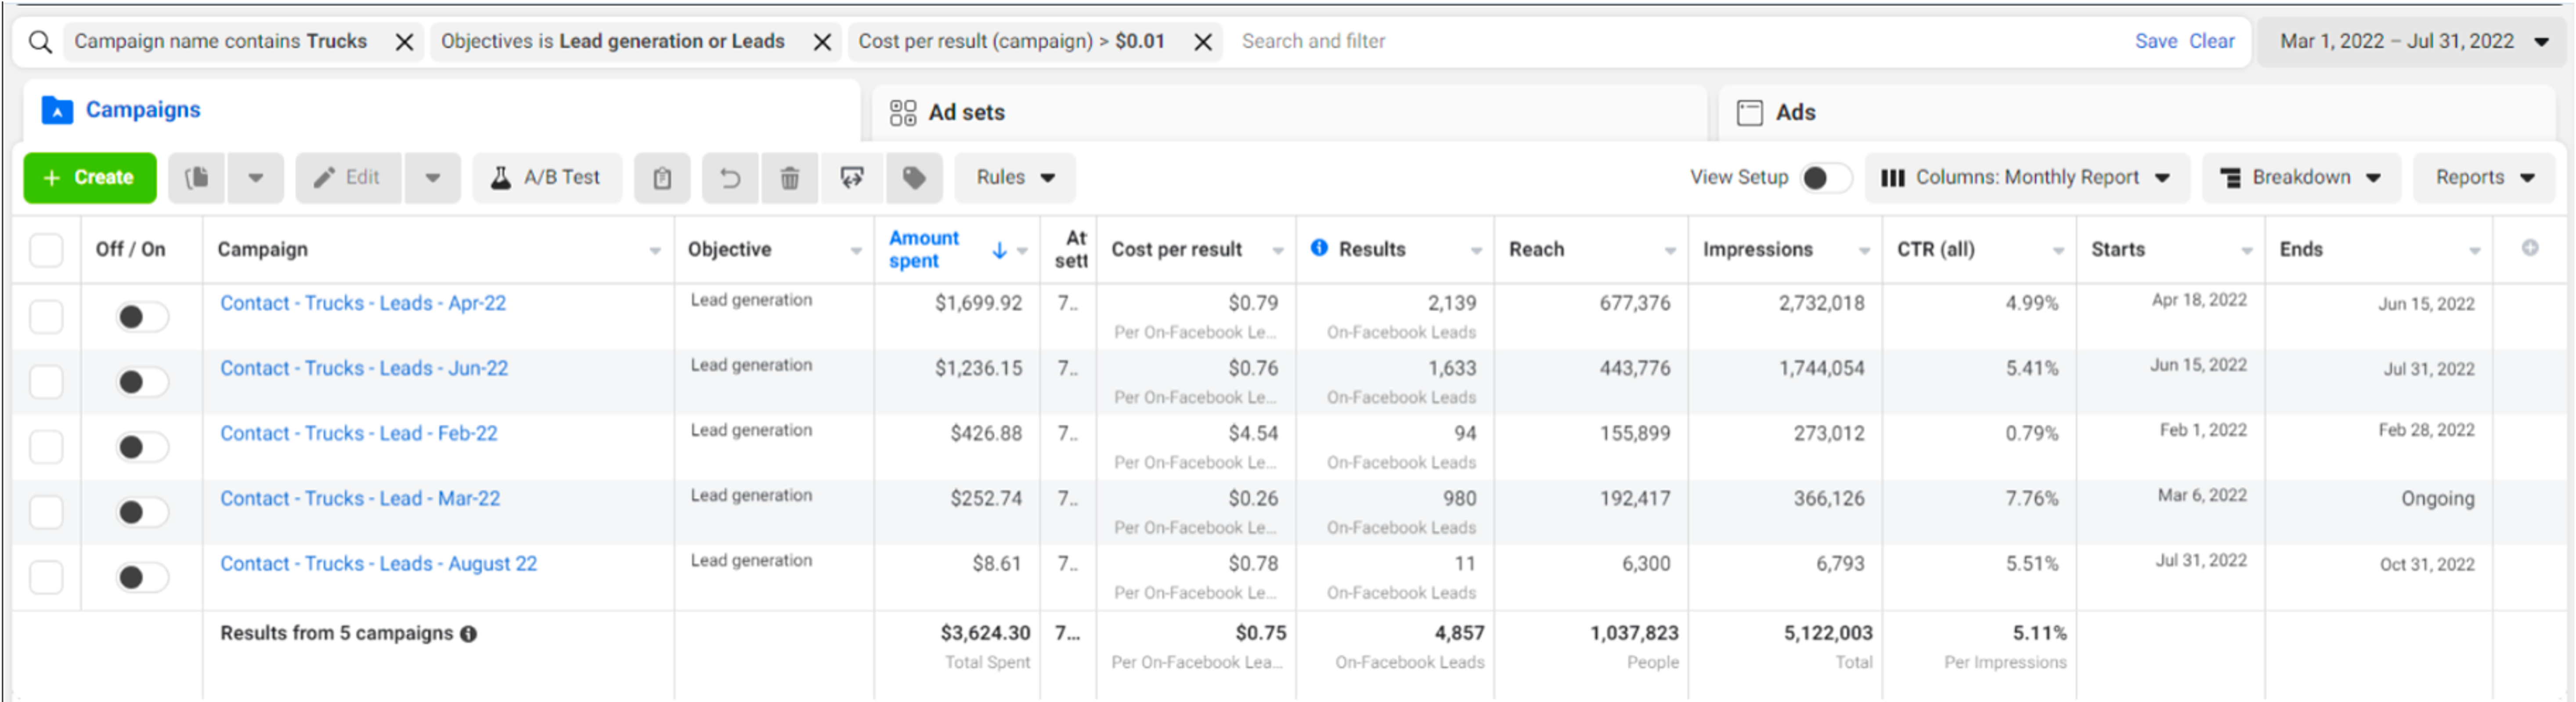Image resolution: width=2576 pixels, height=702 pixels.
Task: Click the trash delete icon
Action: [x=789, y=178]
